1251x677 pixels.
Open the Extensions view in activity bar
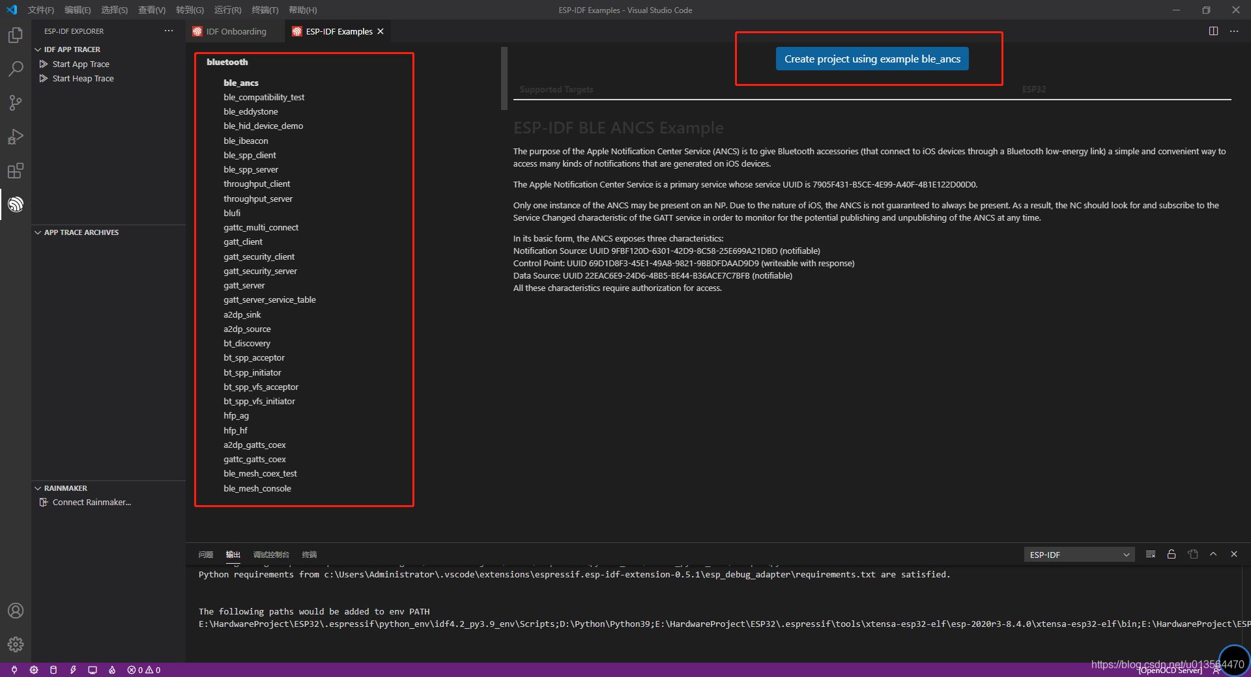point(16,171)
